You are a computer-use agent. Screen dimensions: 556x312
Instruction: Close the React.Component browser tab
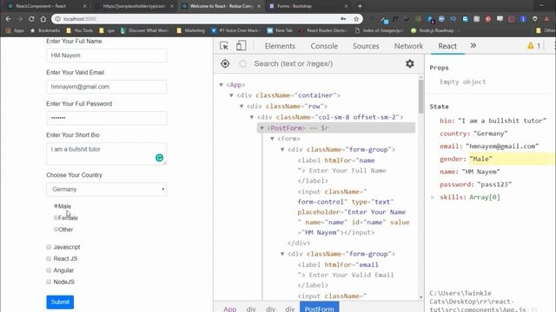(84, 6)
